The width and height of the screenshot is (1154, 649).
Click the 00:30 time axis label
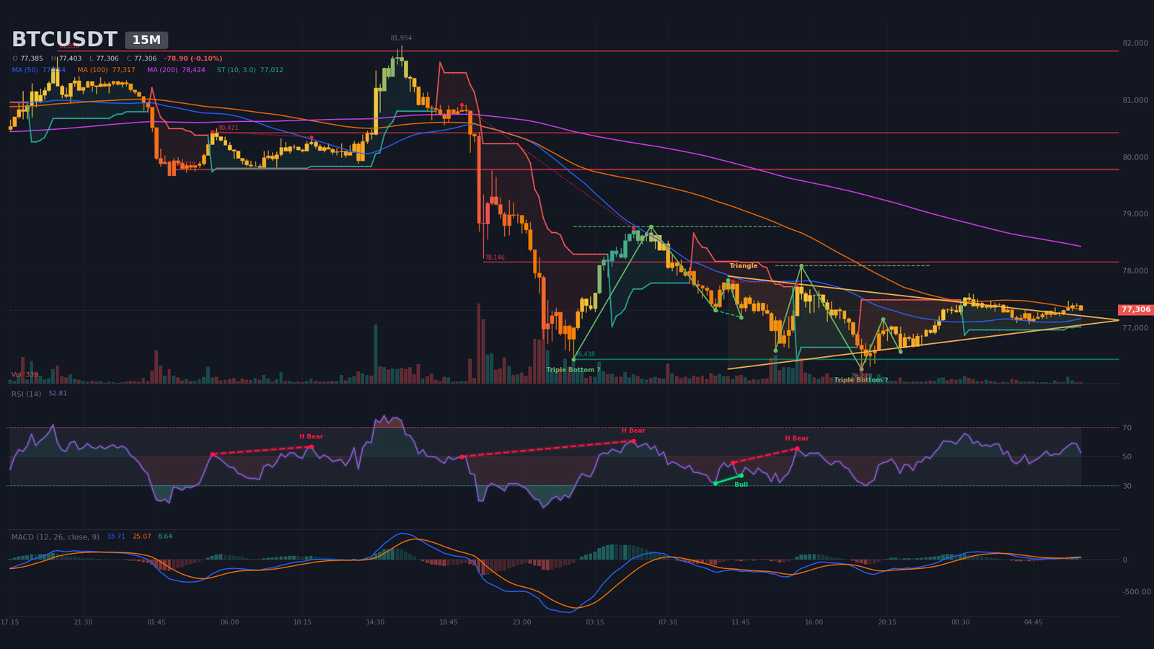[x=960, y=622]
